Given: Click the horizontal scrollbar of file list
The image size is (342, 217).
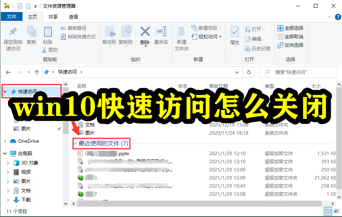Looking at the screenshot, I should [199, 204].
